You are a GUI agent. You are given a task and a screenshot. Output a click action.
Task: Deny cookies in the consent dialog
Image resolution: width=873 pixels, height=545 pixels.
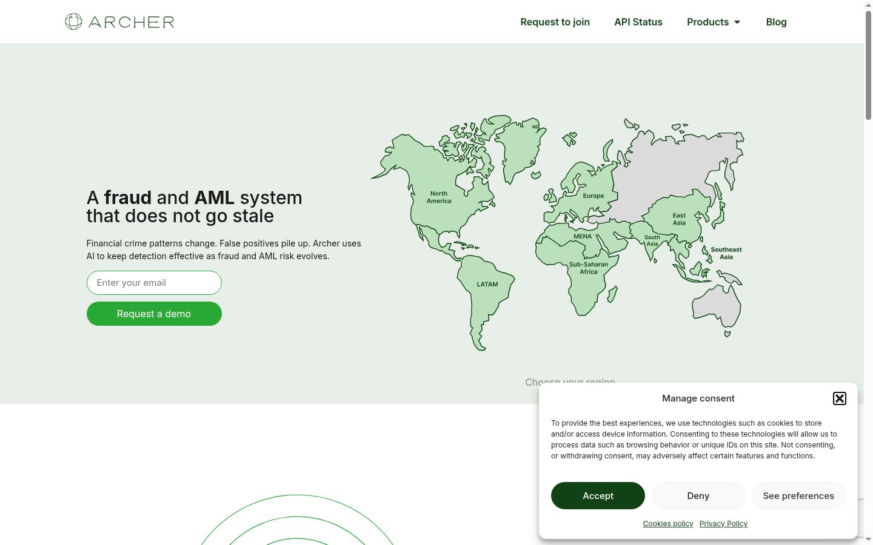(698, 496)
